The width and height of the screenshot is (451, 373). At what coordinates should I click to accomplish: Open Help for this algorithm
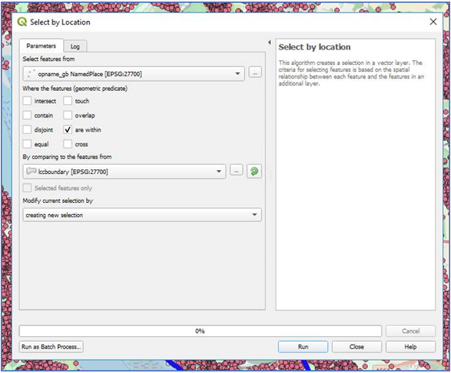pos(410,346)
